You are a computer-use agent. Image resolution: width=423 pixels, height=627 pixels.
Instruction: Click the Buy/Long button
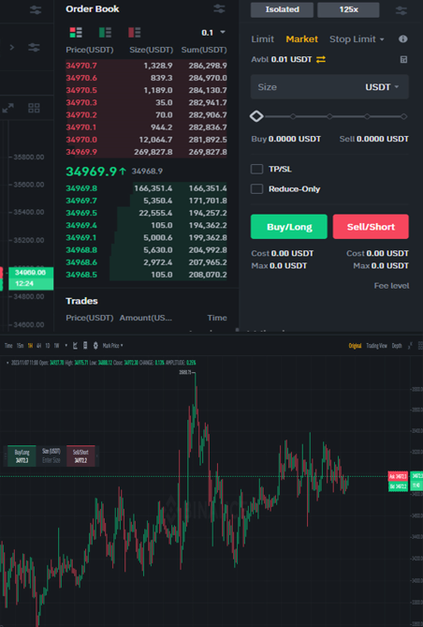point(289,227)
